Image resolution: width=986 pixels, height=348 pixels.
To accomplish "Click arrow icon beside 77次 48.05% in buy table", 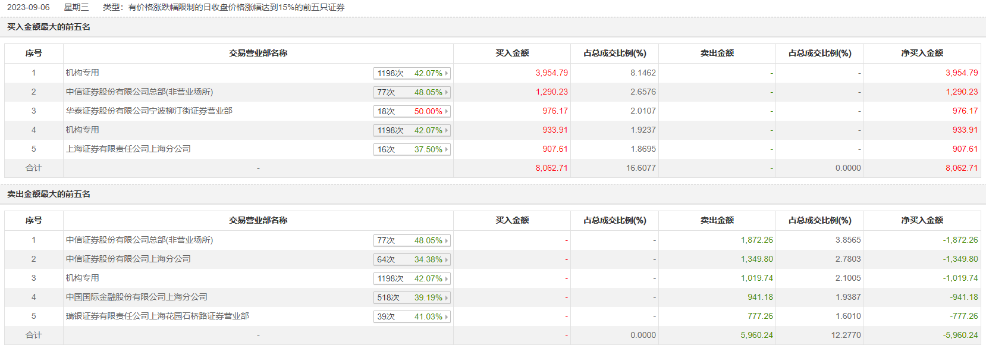I will pyautogui.click(x=447, y=92).
